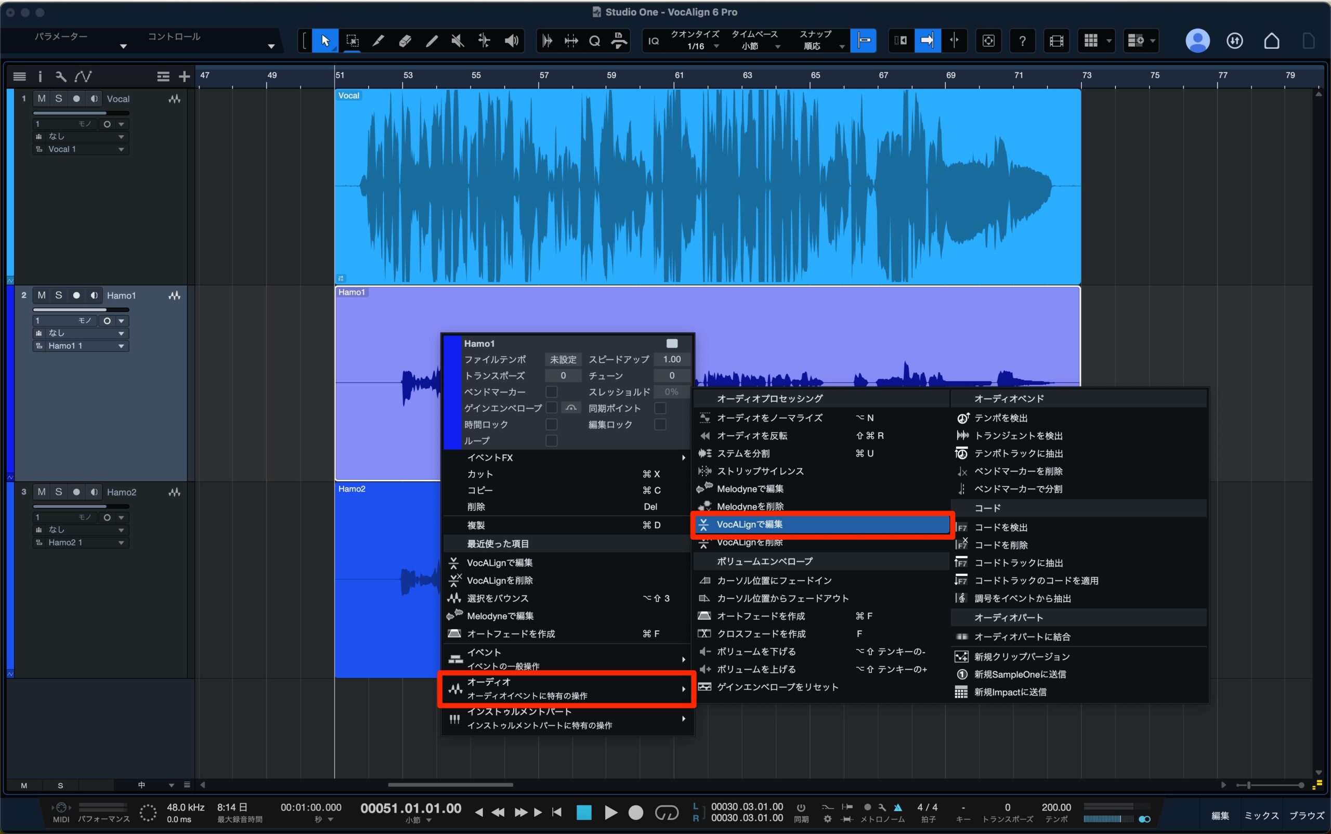
Task: Open ミックス view button
Action: point(1261,816)
